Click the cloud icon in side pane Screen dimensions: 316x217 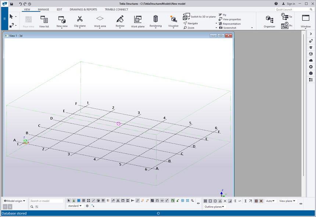coord(311,60)
